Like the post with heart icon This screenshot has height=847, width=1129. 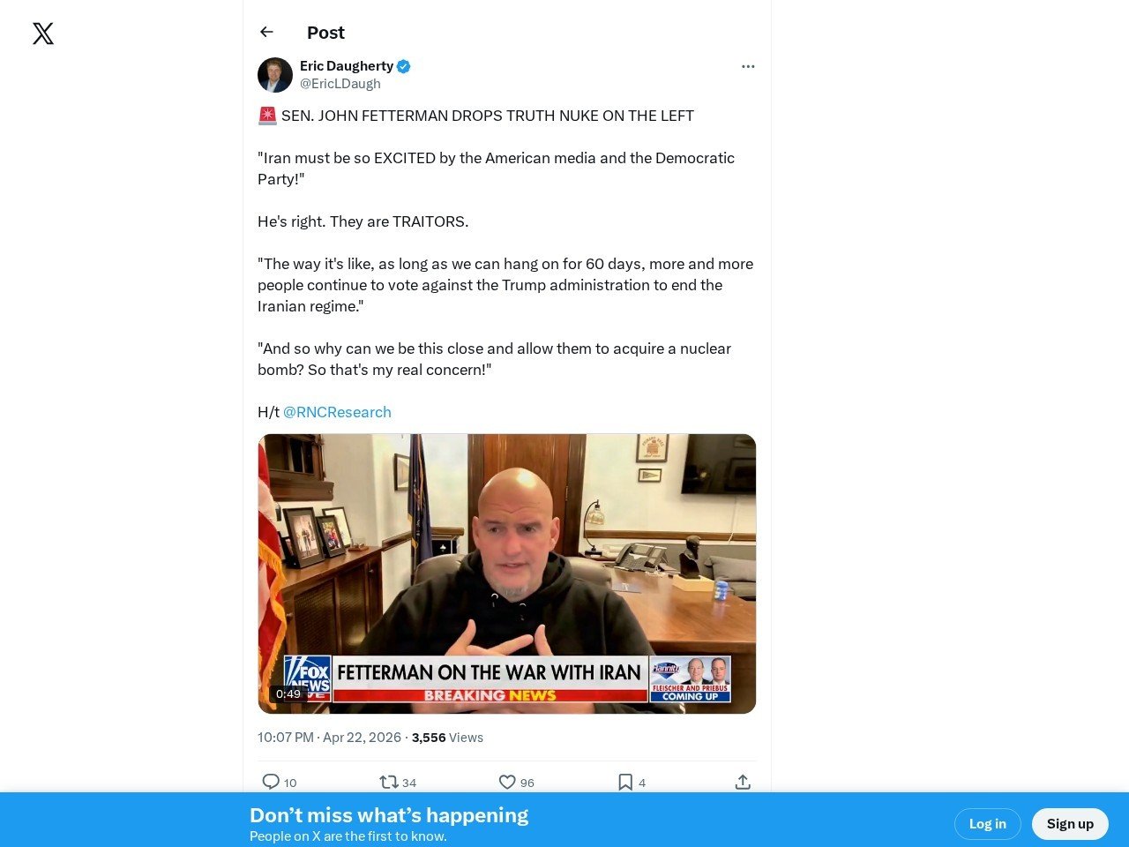click(x=507, y=782)
